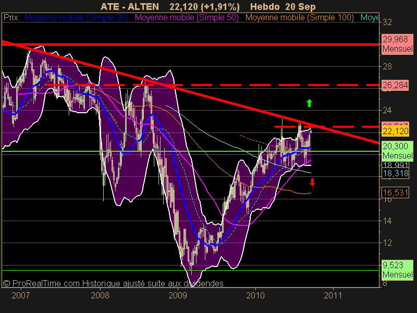The image size is (417, 313).
Task: Click the '2009' time axis label
Action: click(178, 295)
